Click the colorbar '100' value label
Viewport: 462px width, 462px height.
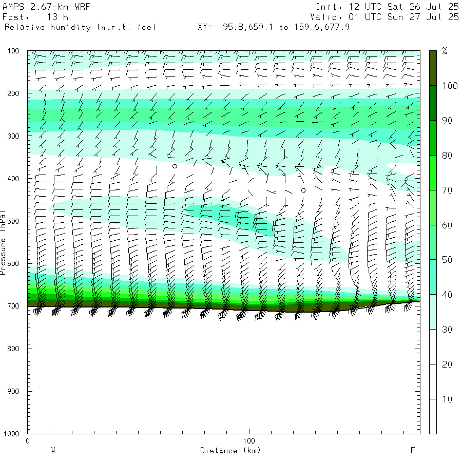click(x=450, y=86)
